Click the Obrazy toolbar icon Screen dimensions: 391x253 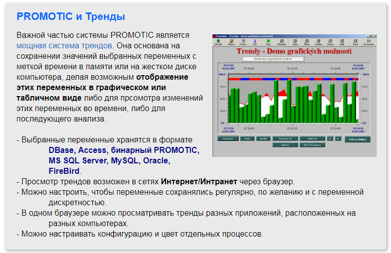(x=330, y=42)
